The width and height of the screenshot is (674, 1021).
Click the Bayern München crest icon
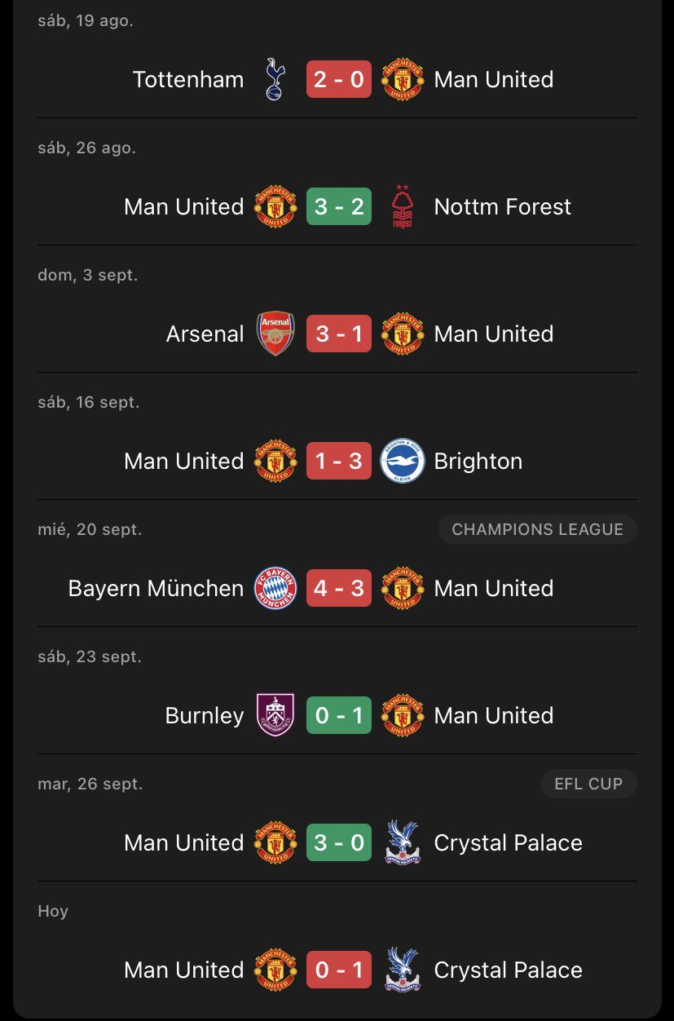click(x=275, y=589)
